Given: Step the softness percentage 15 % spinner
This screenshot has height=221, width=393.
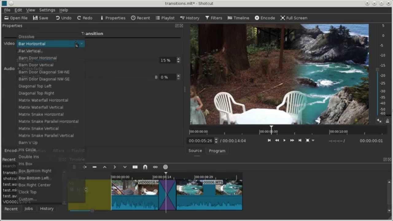Looking at the screenshot, I should (x=178, y=60).
